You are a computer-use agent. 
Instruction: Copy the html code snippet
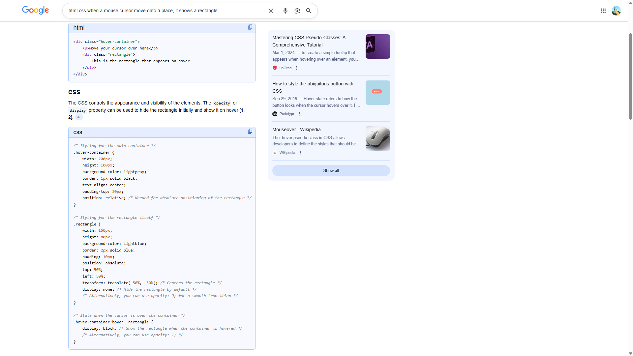tap(250, 27)
